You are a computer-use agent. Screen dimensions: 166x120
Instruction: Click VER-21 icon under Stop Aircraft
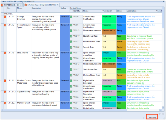point(71,75)
